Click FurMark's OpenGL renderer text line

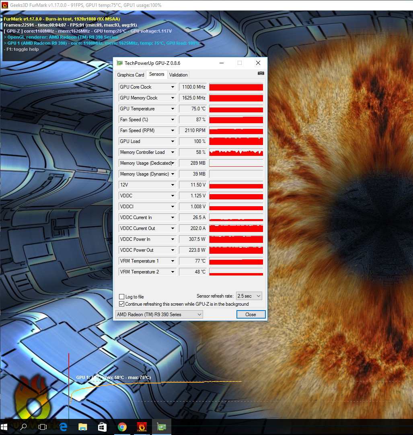pos(61,37)
